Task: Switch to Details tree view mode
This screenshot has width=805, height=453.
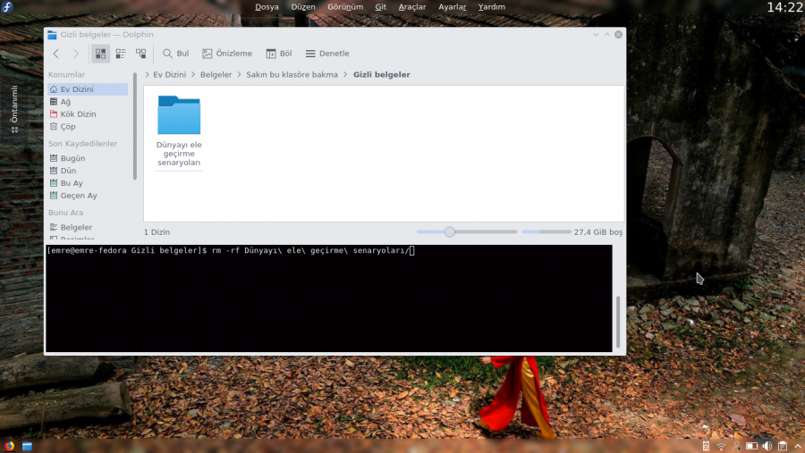Action: click(140, 54)
